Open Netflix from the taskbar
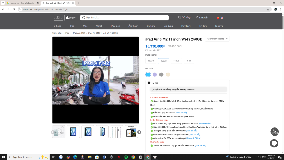 coord(119,157)
